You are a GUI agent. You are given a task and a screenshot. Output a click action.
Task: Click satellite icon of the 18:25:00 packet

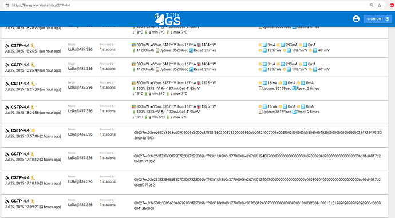[7, 84]
